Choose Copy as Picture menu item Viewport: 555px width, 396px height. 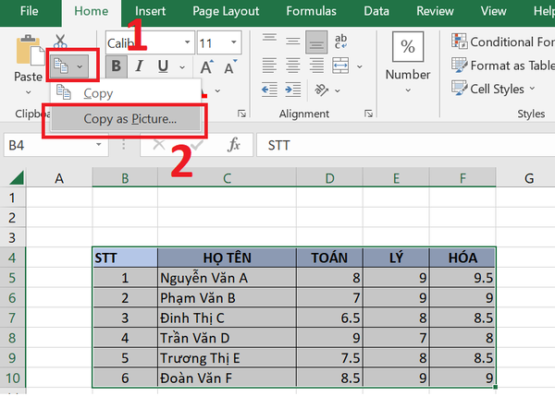tap(126, 119)
